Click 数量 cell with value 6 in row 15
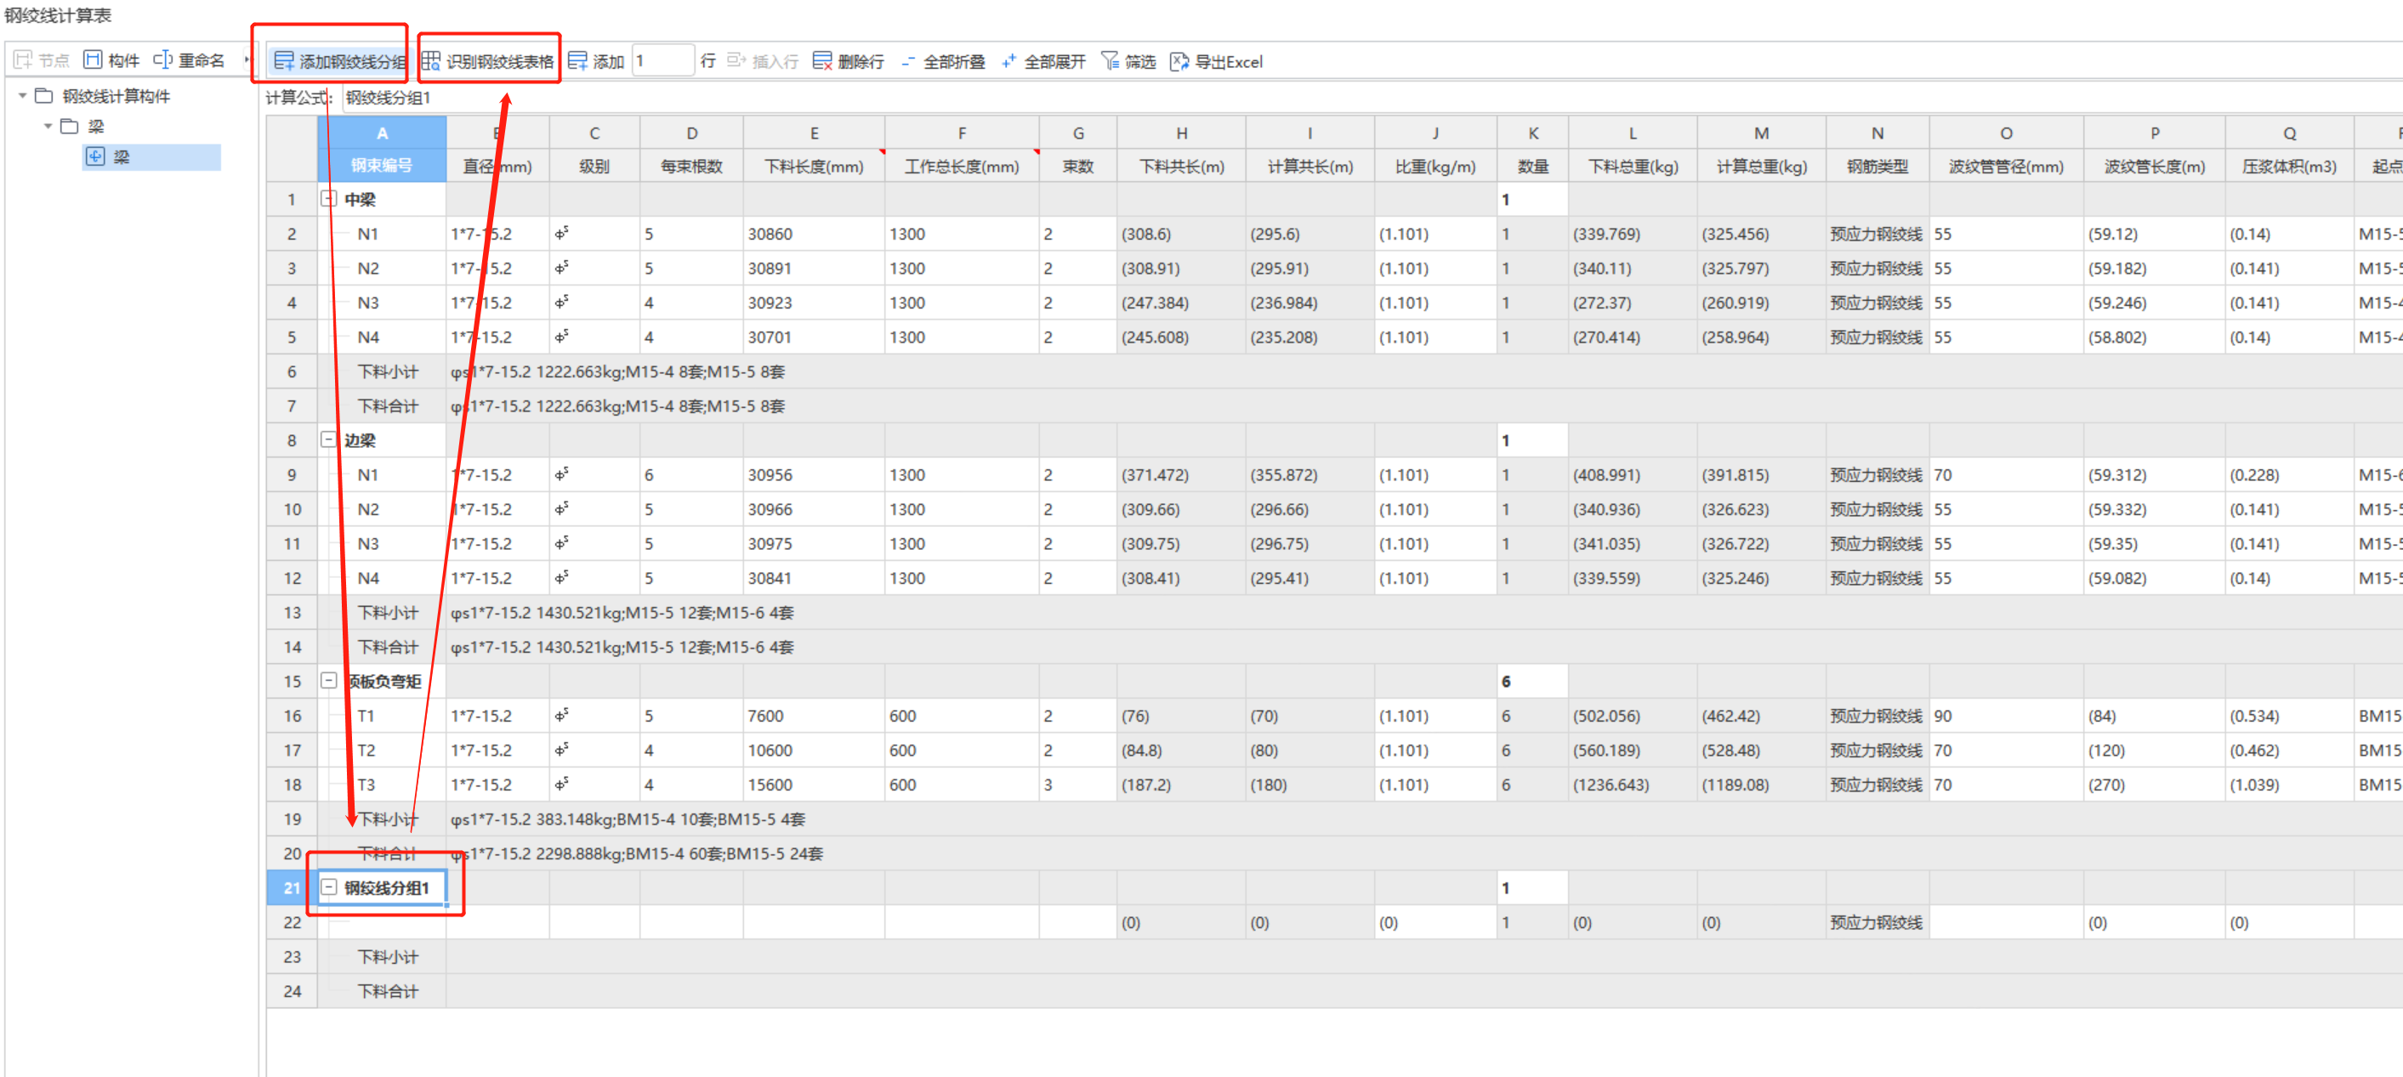2403x1077 pixels. tap(1532, 682)
